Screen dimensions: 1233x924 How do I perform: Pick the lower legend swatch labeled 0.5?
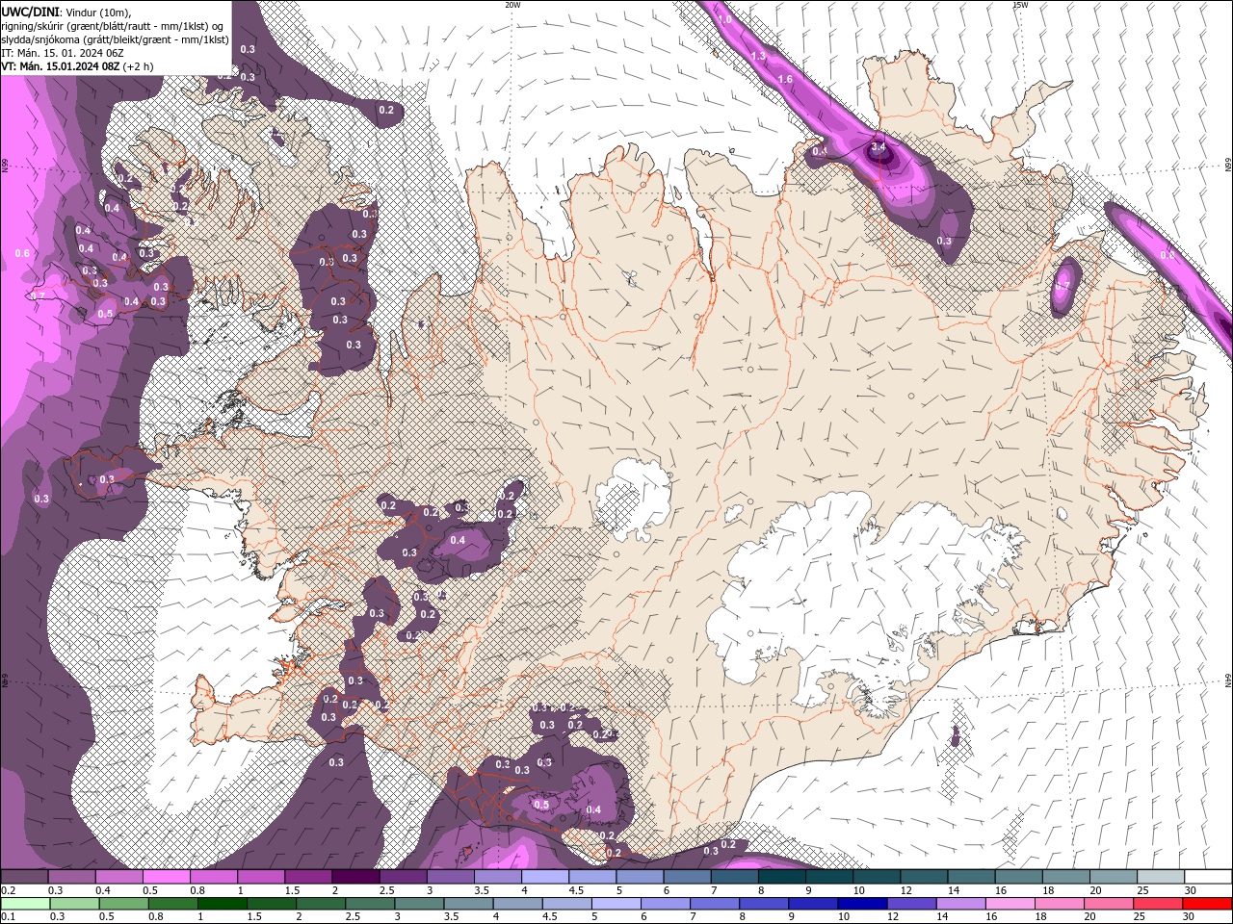pyautogui.click(x=123, y=904)
